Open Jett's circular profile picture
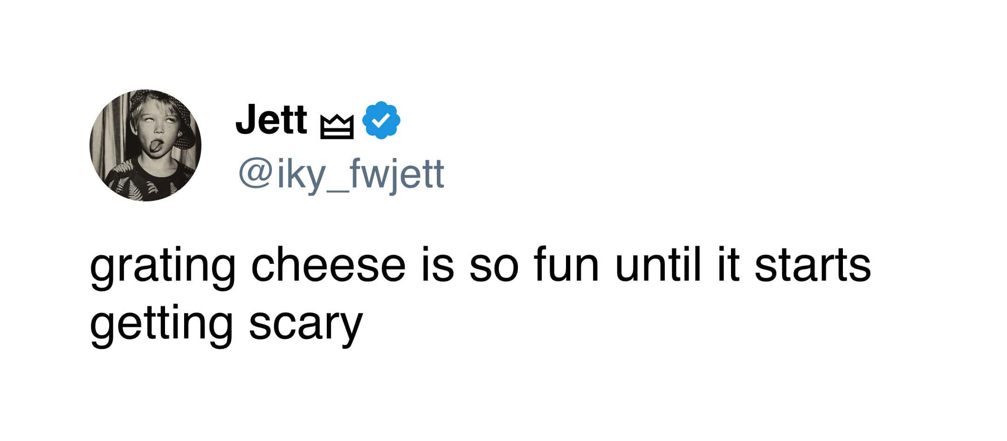 click(x=145, y=145)
